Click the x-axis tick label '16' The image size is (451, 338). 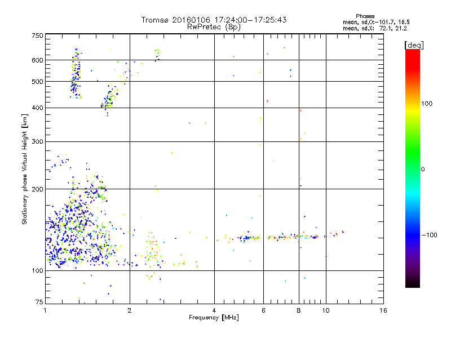pyautogui.click(x=383, y=310)
